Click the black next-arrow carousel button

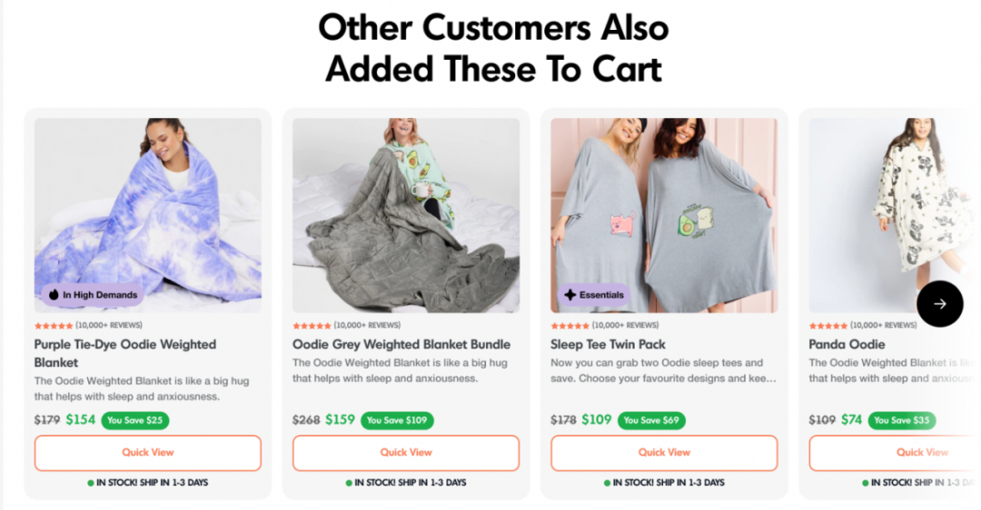point(940,304)
